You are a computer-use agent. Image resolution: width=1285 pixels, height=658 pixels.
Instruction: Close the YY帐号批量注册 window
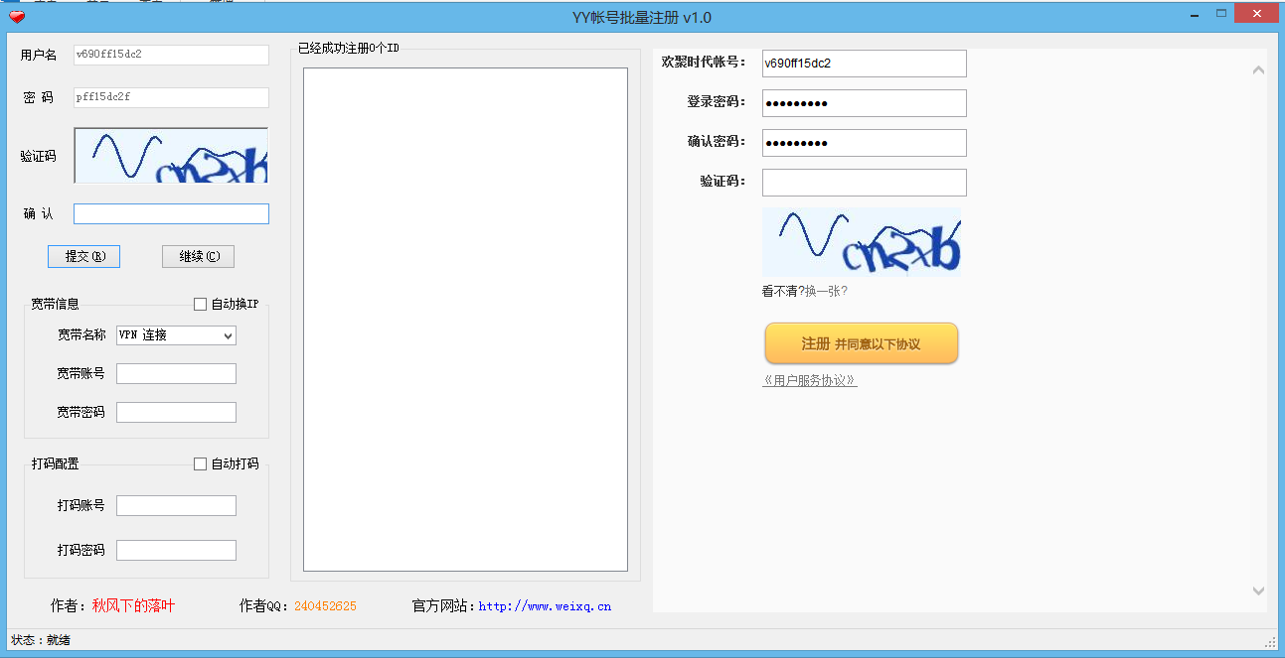coord(1256,14)
